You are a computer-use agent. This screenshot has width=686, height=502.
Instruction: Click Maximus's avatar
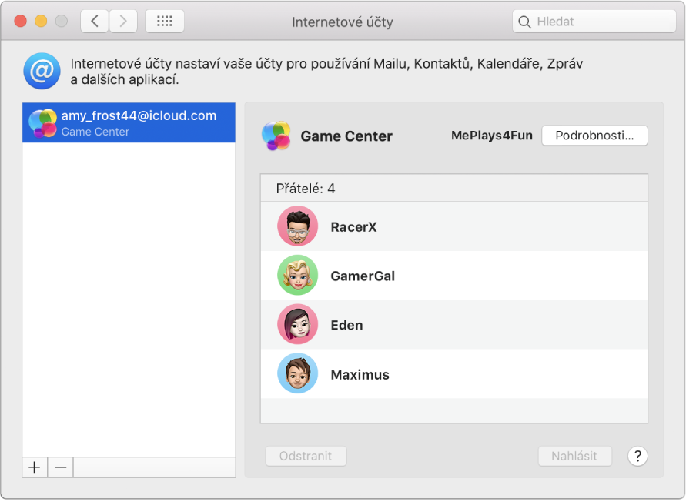(x=297, y=373)
